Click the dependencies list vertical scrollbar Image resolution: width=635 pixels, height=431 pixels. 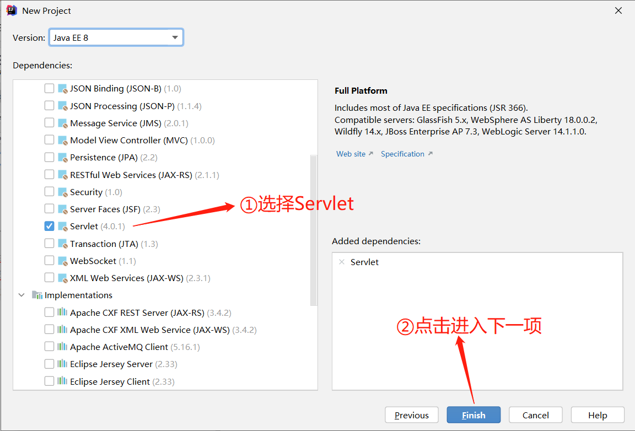[314, 230]
